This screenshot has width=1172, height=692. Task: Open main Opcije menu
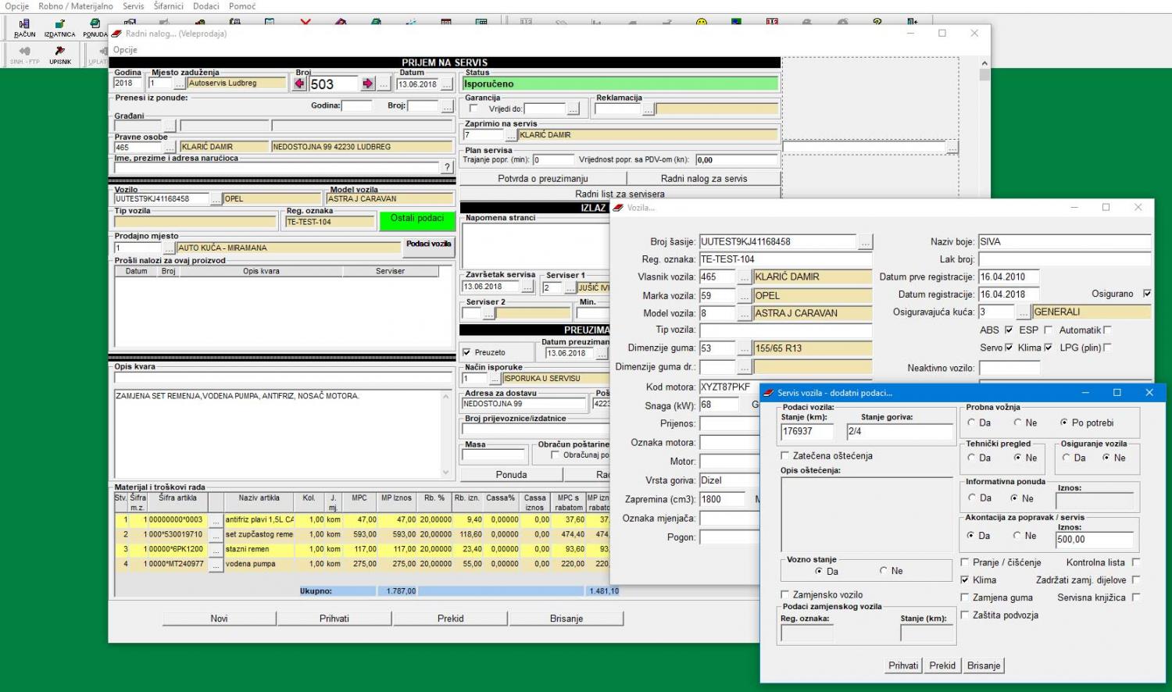point(17,6)
